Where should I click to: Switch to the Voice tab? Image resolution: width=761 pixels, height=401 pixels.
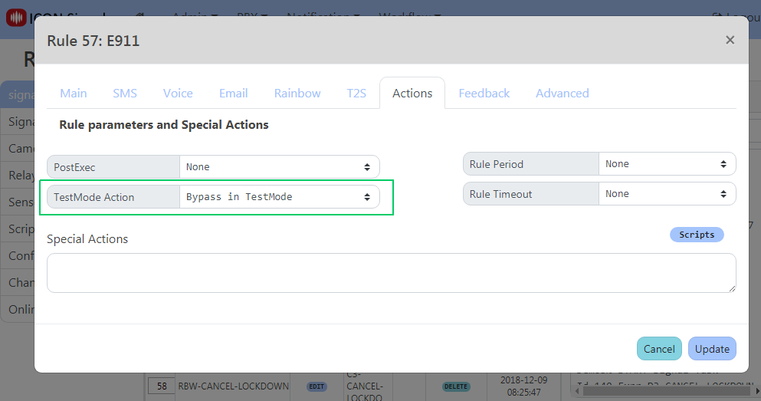pyautogui.click(x=178, y=93)
